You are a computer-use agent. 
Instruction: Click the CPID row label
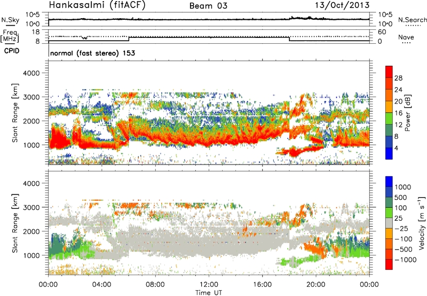coord(12,51)
